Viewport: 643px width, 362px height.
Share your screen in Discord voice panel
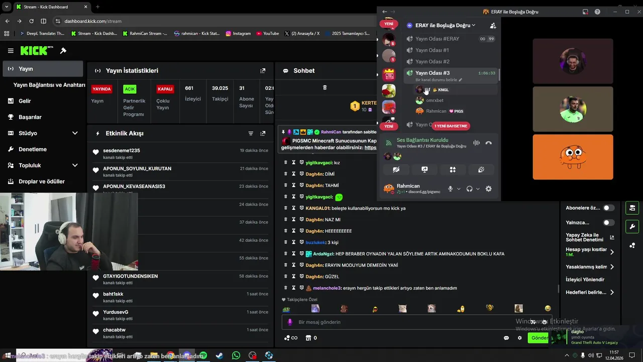(424, 169)
